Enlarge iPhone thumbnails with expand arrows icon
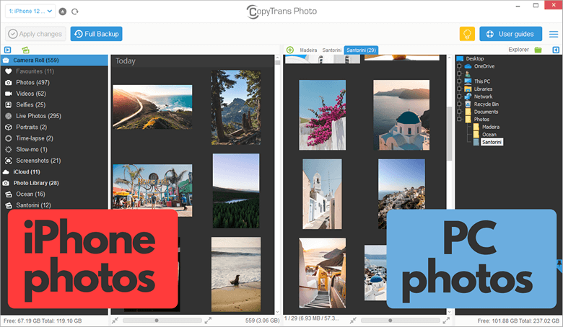The height and width of the screenshot is (327, 563). [208, 321]
